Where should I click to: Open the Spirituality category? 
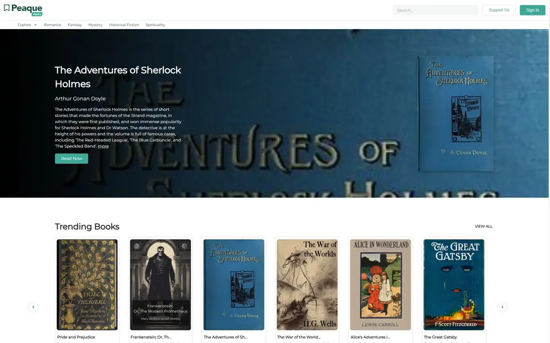click(x=155, y=25)
